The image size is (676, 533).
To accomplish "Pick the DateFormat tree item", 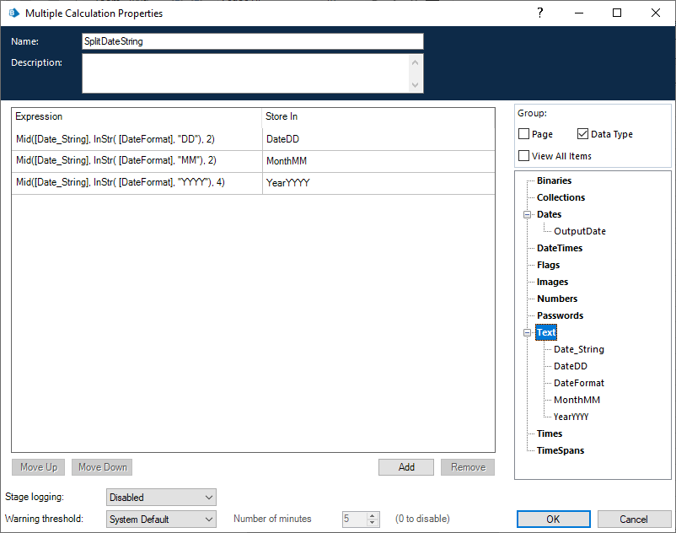I will (578, 383).
